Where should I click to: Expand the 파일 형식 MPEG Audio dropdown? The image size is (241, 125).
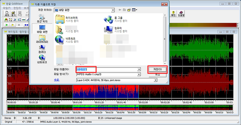coord(139,74)
